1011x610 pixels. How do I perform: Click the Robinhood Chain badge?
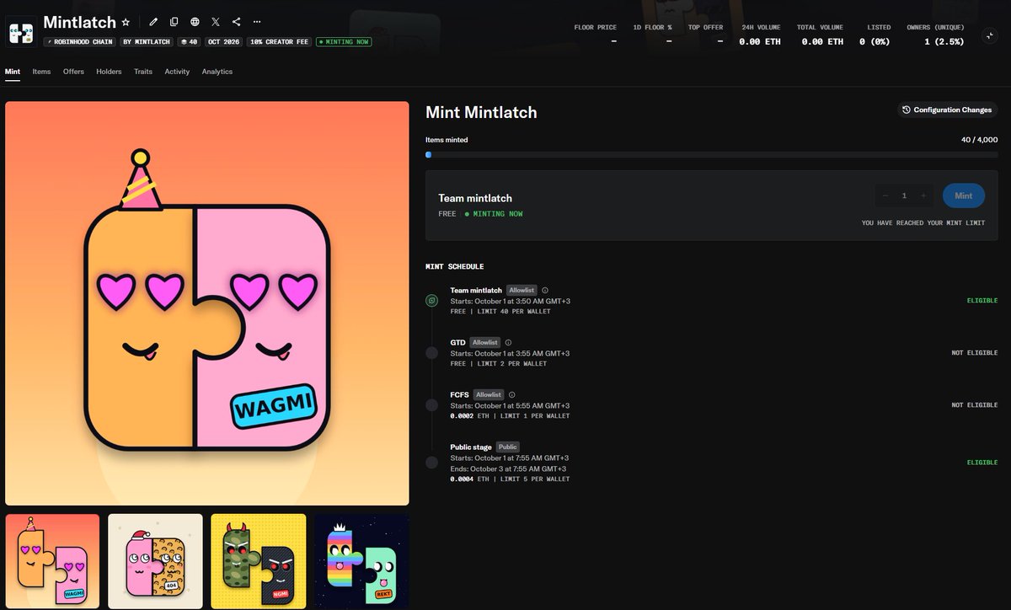point(79,41)
